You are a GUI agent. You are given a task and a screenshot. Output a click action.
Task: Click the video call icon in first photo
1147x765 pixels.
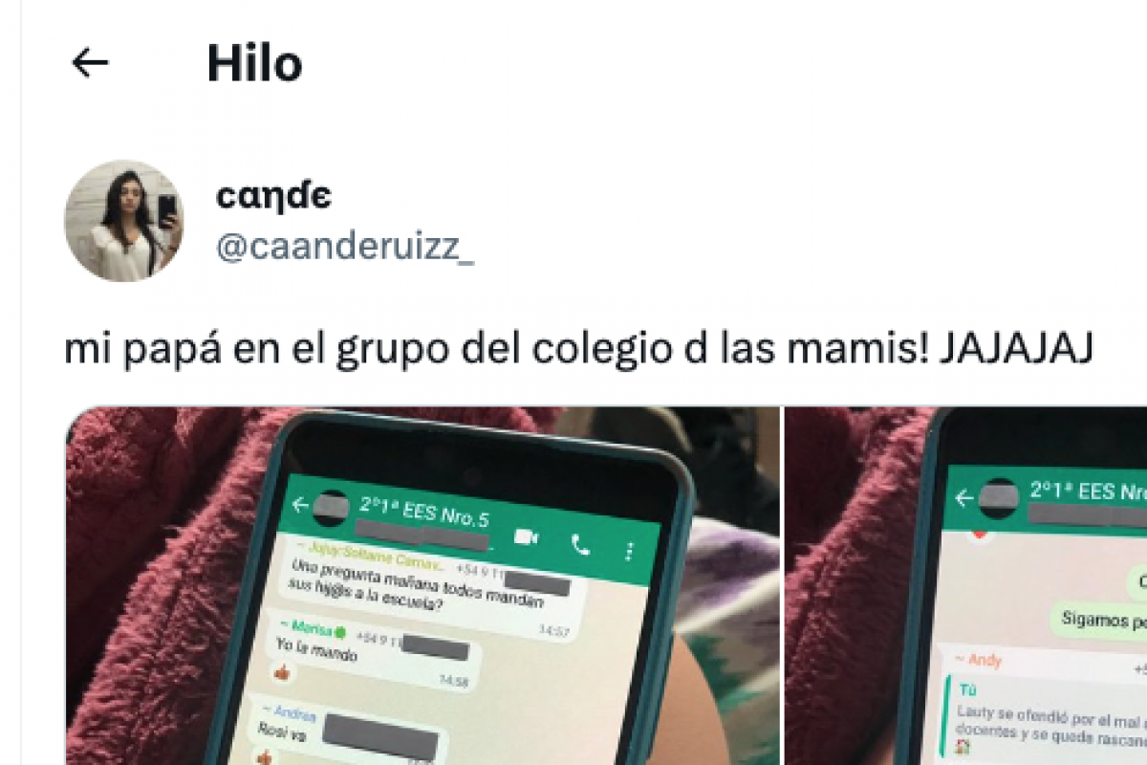(525, 537)
